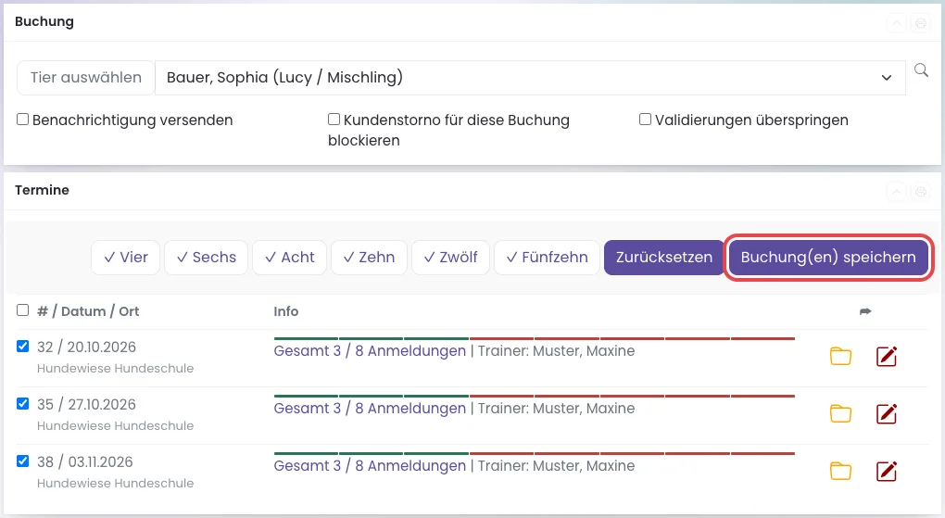Click Hundewiese Hundeschule under 03.11.2026
Screen dimensions: 945x518
115,483
